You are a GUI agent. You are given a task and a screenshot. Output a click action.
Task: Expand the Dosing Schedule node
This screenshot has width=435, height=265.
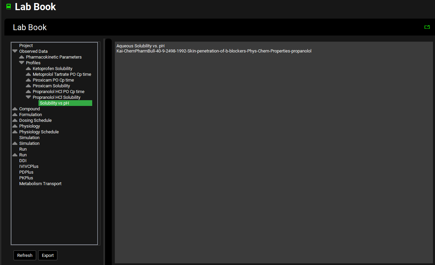click(x=15, y=120)
